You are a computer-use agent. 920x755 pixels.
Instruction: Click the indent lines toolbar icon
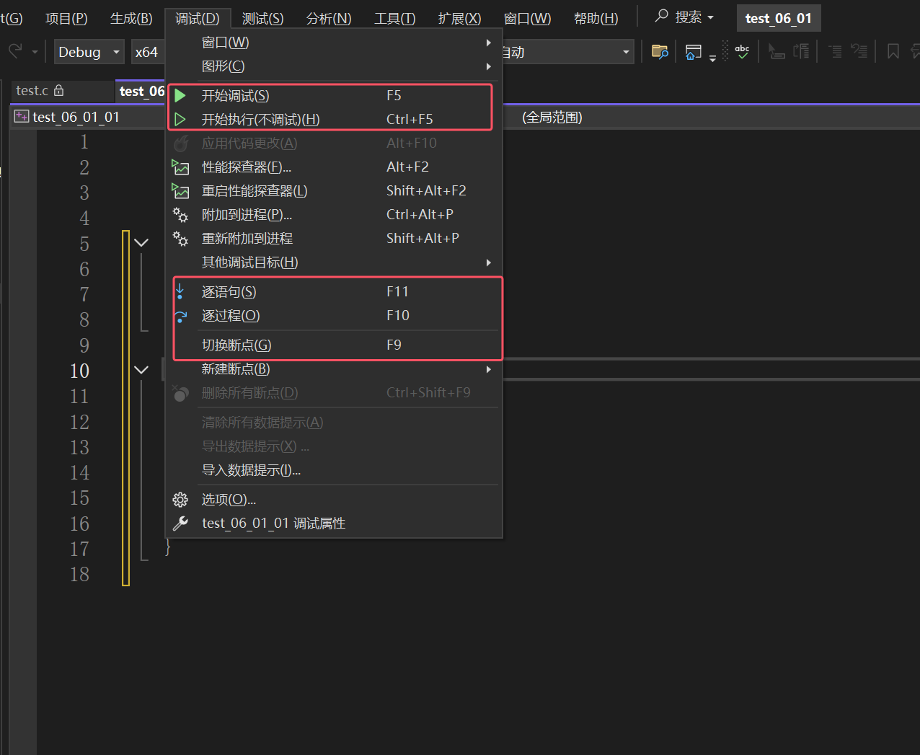[835, 52]
